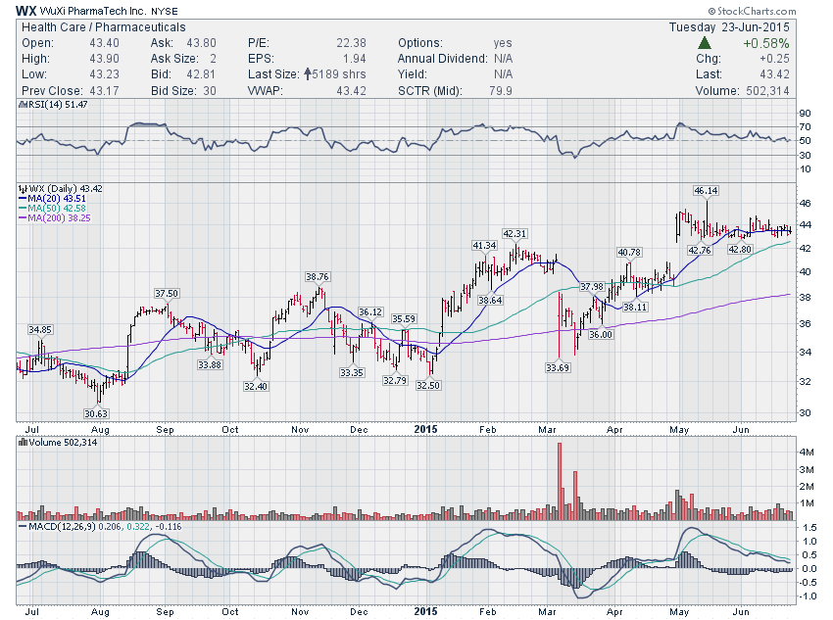Click the RSI(14) panel legend icon
This screenshot has width=833, height=620.
click(x=23, y=105)
